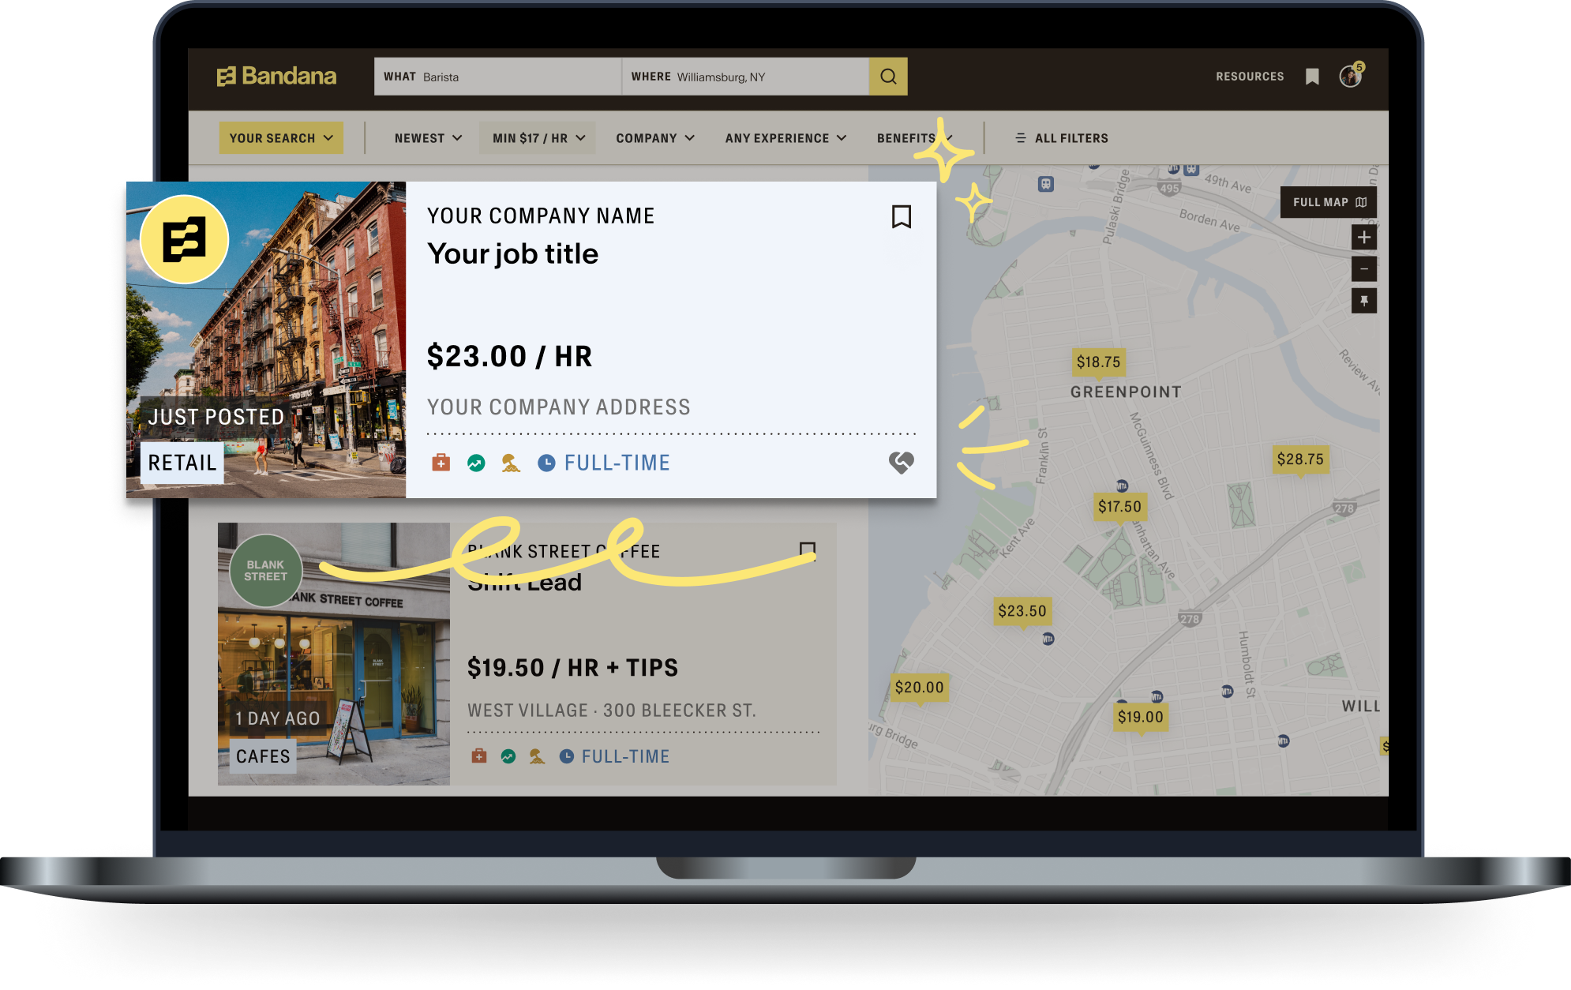Bookmark the Blank Street Coffee listing
This screenshot has height=990, width=1571.
click(x=807, y=549)
